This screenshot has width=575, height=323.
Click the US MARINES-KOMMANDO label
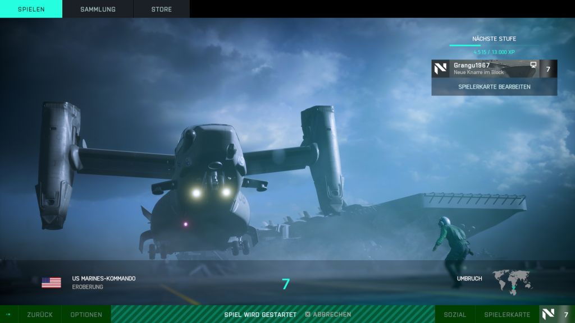(104, 278)
